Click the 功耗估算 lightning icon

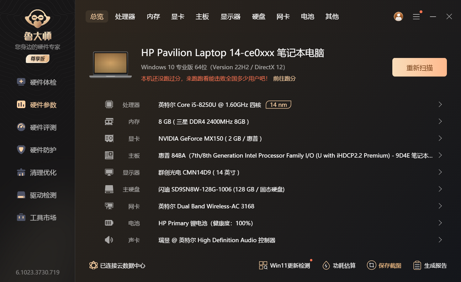(326, 265)
